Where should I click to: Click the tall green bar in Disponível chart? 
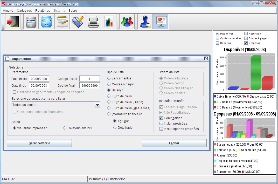pyautogui.click(x=256, y=72)
